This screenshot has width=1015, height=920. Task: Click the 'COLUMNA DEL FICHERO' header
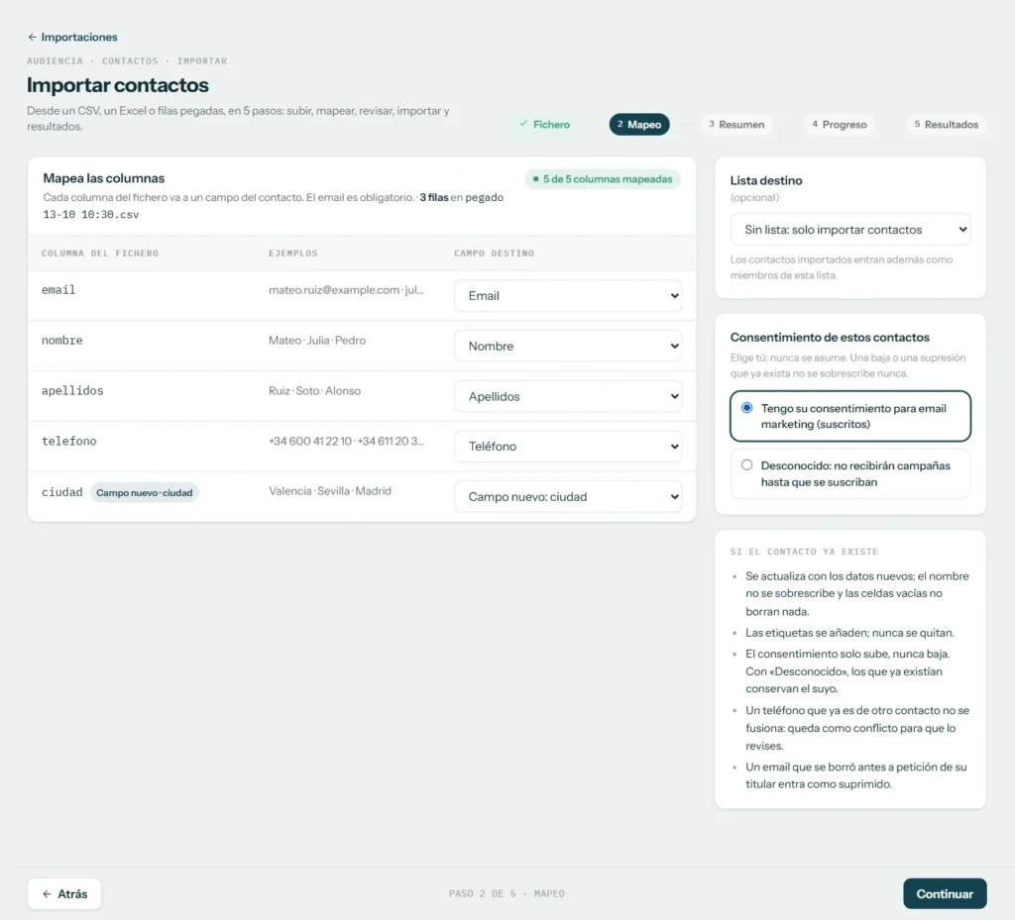[x=100, y=254]
